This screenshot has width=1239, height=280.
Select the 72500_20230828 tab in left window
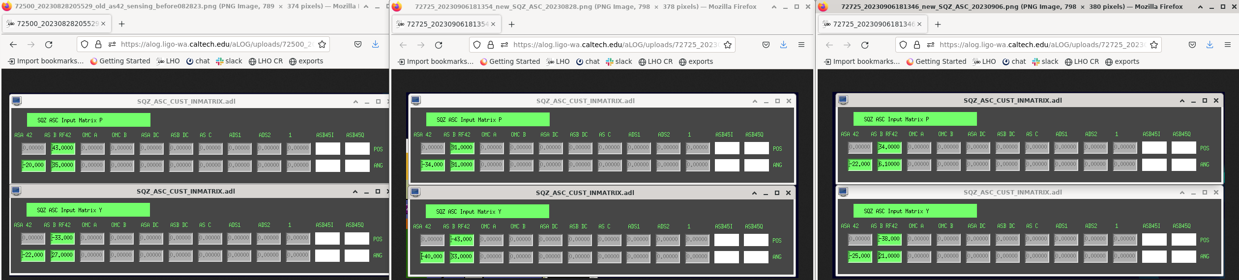(x=57, y=24)
